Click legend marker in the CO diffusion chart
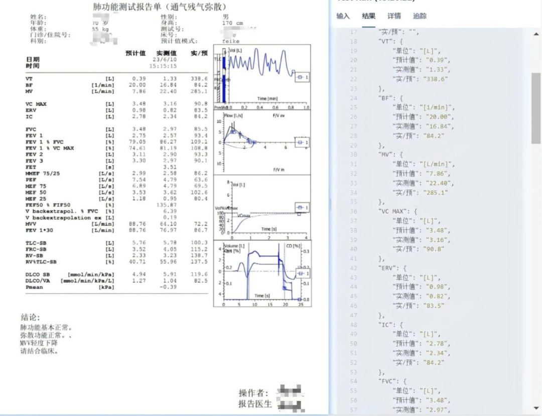Screen dimensions: 542x416 301,274
